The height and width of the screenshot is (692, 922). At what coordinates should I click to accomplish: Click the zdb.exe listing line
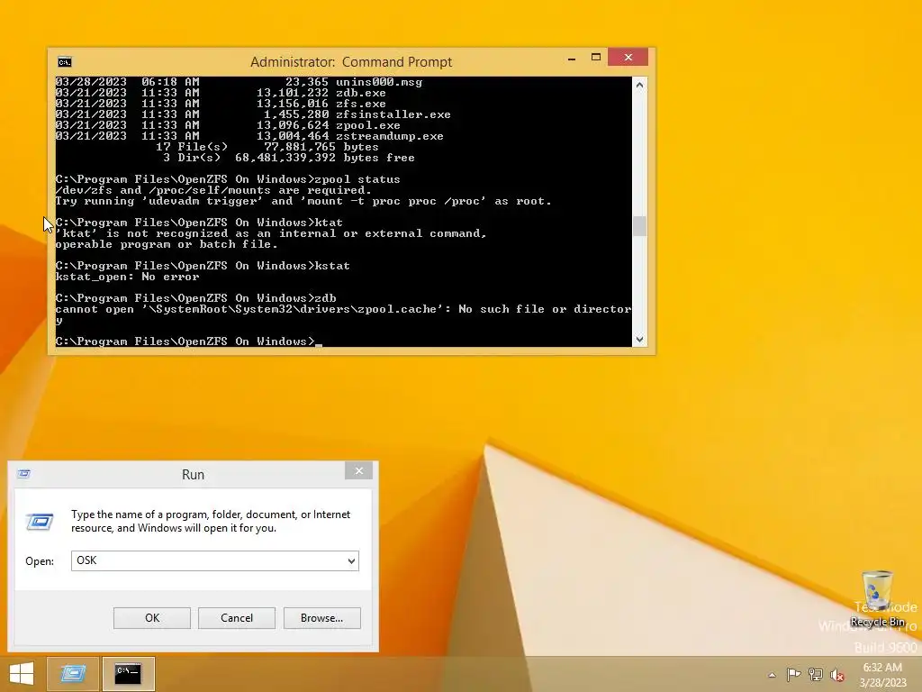pyautogui.click(x=221, y=93)
